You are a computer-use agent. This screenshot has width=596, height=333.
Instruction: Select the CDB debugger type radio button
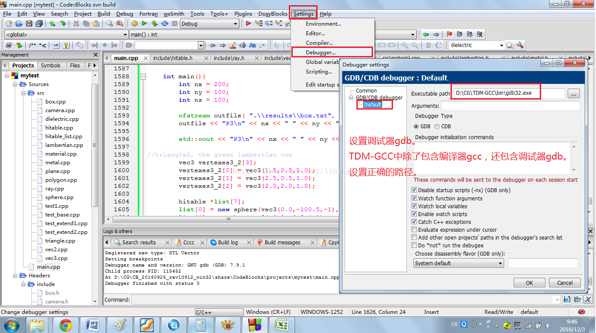click(x=437, y=127)
